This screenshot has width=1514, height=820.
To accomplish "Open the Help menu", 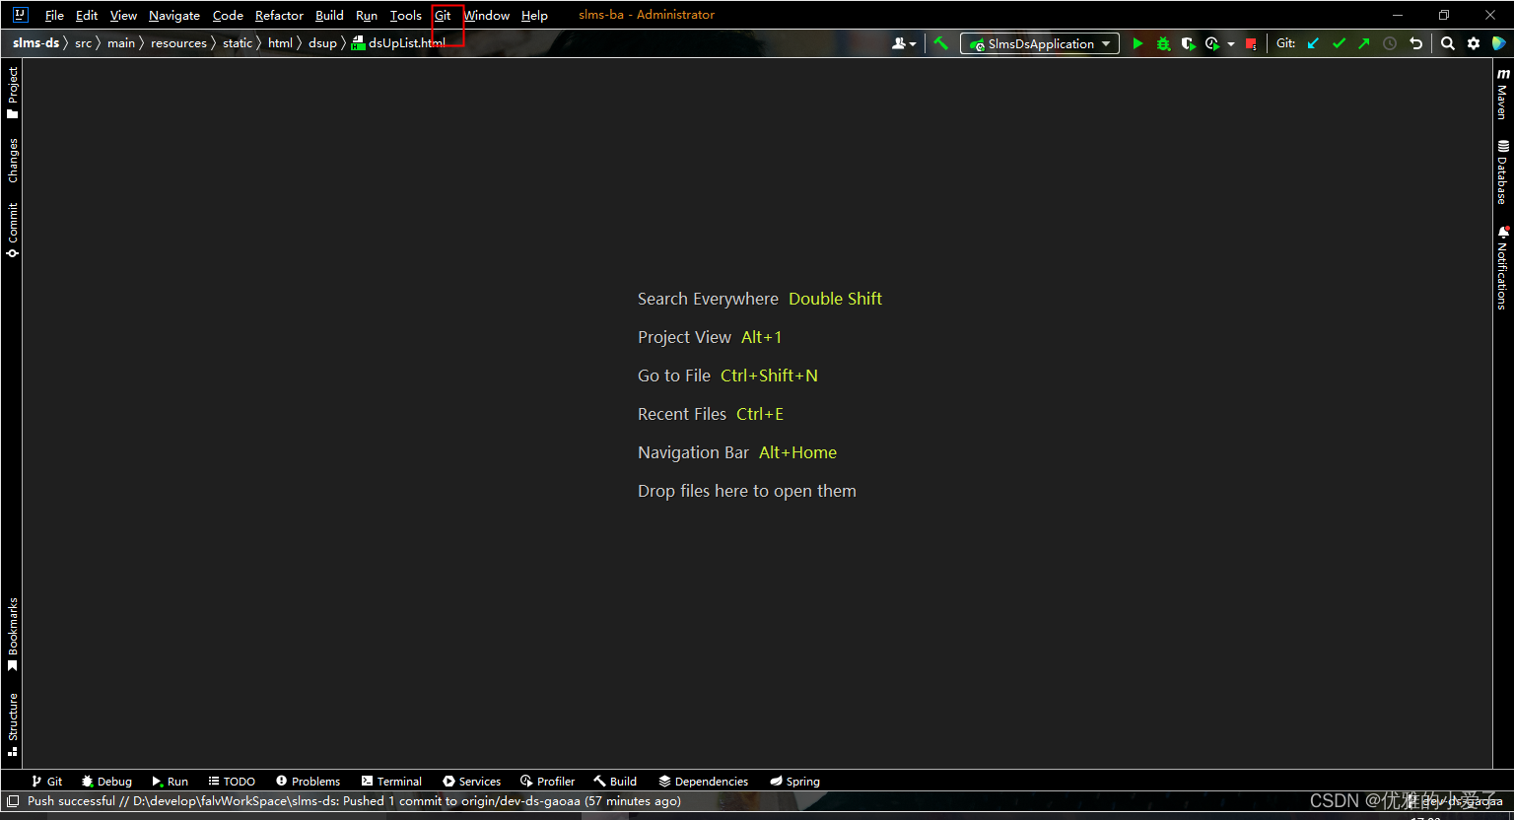I will 534,15.
